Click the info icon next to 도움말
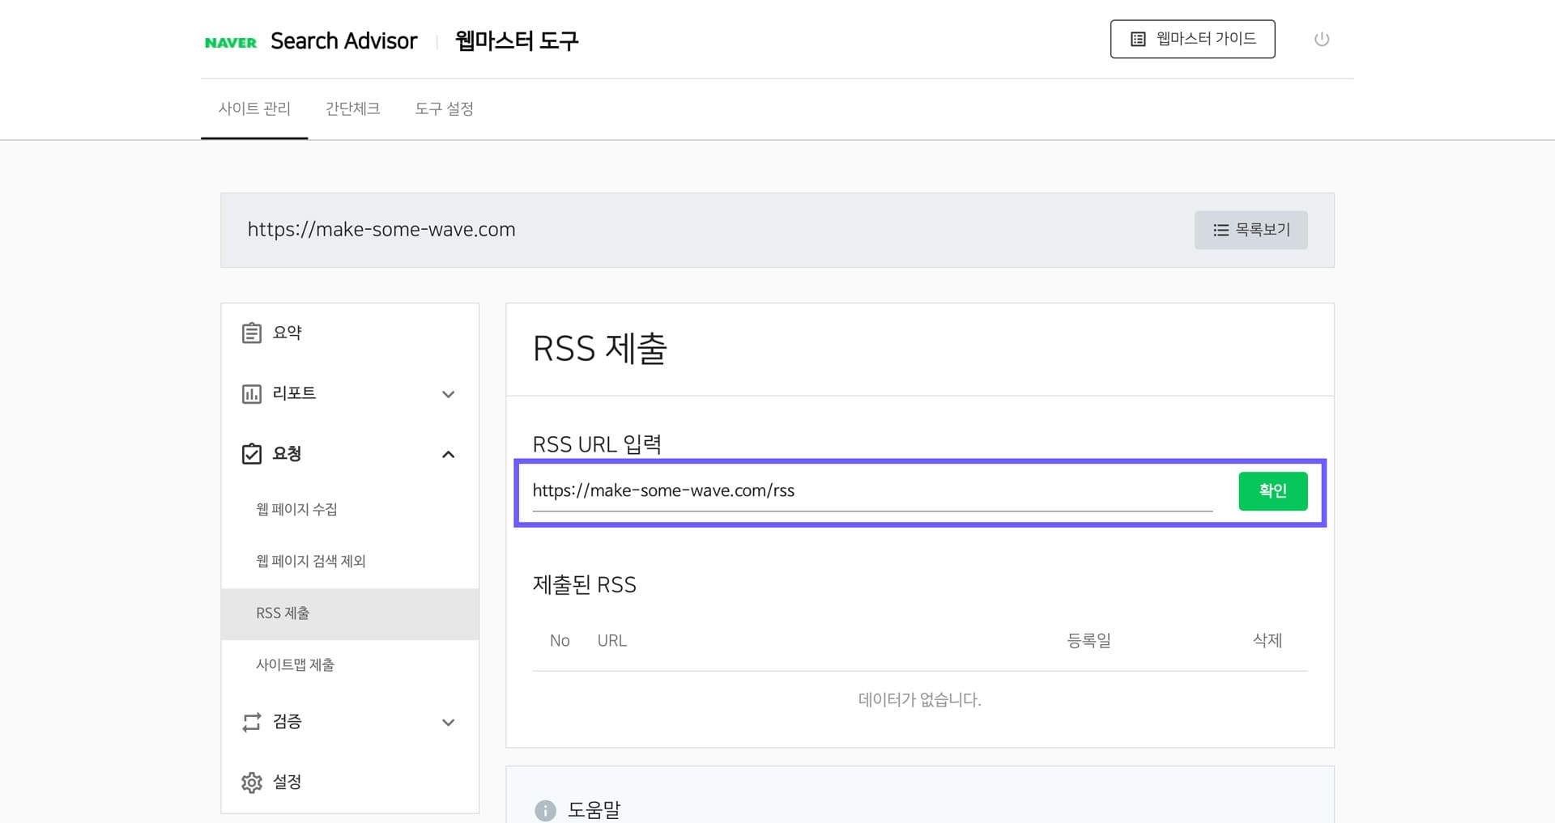The width and height of the screenshot is (1555, 823). point(544,809)
